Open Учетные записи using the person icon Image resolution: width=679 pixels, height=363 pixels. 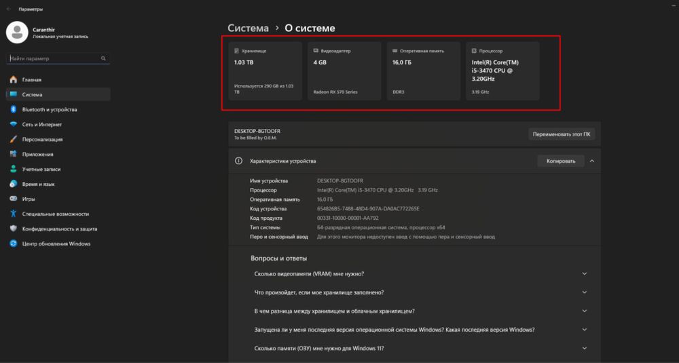pos(14,169)
